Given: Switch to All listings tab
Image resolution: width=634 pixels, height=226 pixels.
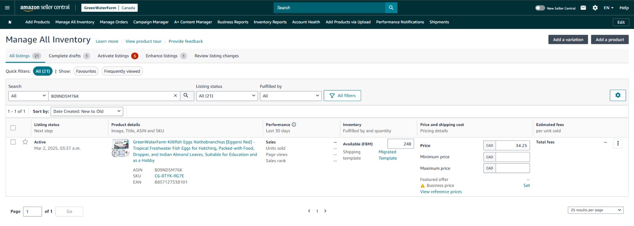Looking at the screenshot, I should point(25,56).
